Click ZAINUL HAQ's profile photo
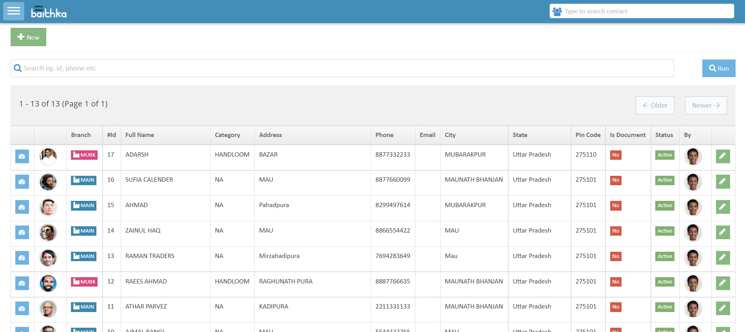This screenshot has height=332, width=745. 48,233
